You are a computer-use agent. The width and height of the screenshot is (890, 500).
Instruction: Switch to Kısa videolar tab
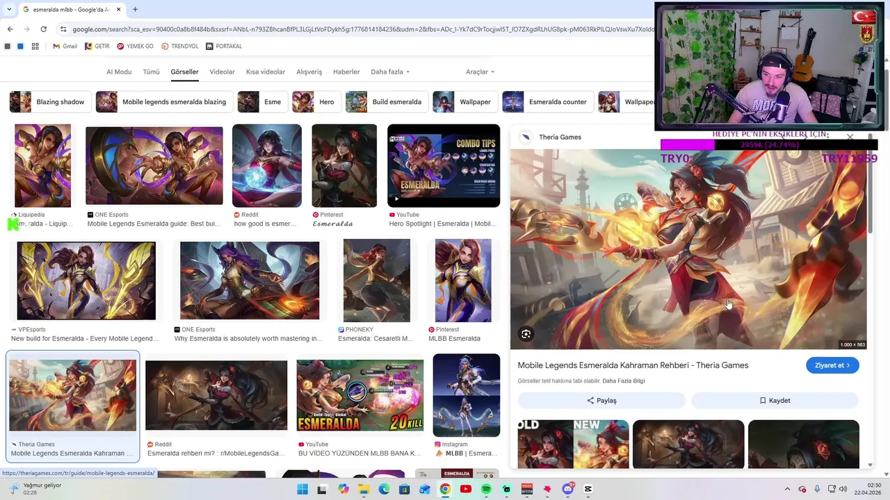pyautogui.click(x=266, y=72)
